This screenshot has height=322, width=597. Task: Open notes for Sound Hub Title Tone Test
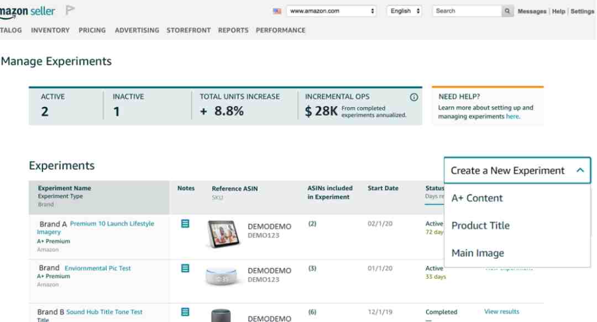pos(185,311)
